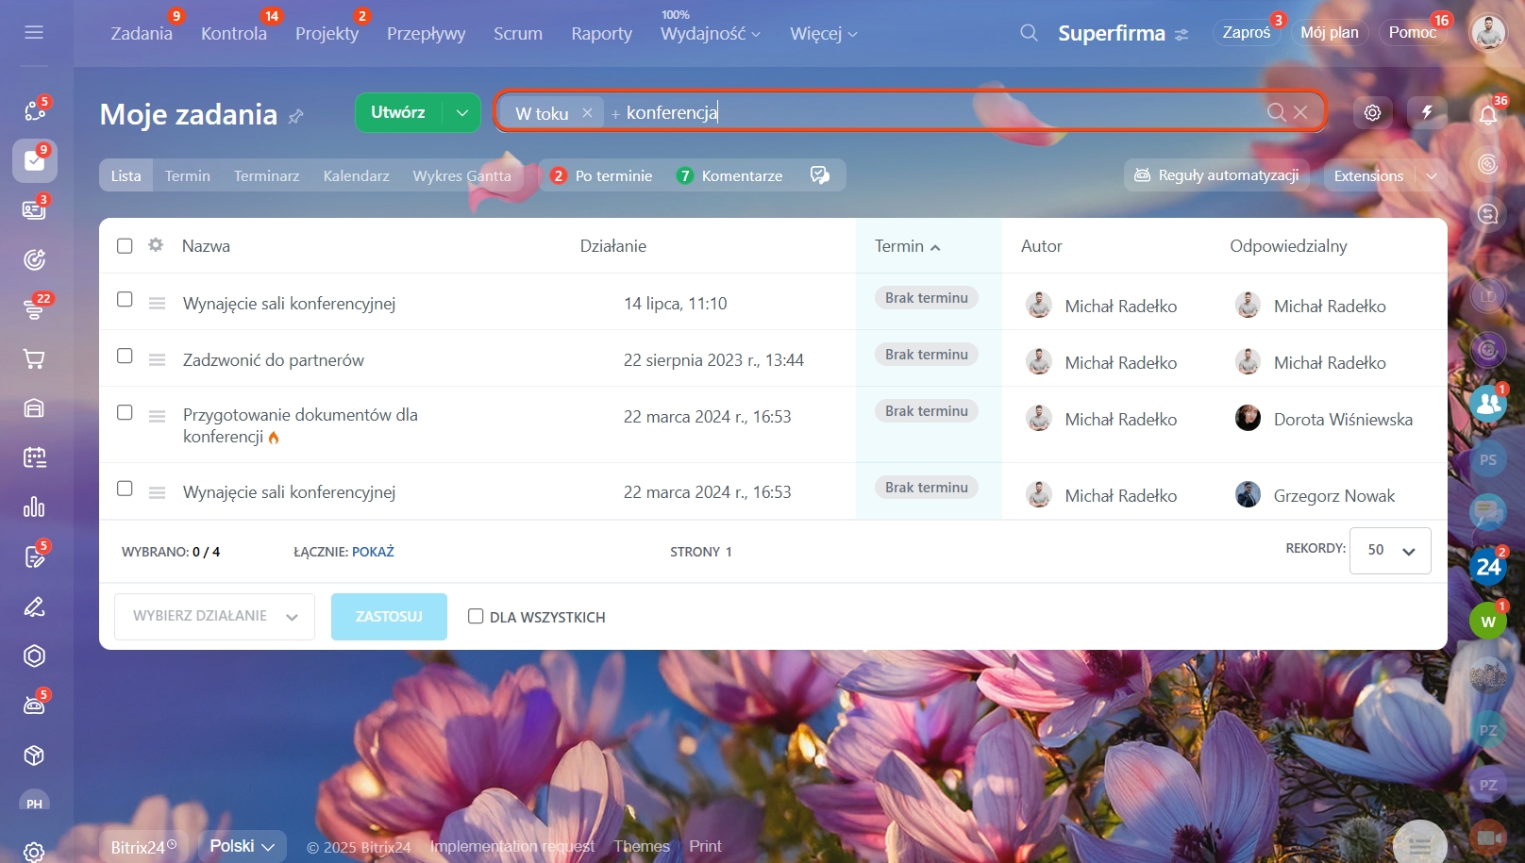The image size is (1525, 863).
Task: Switch to the Termin view tab
Action: tap(188, 175)
